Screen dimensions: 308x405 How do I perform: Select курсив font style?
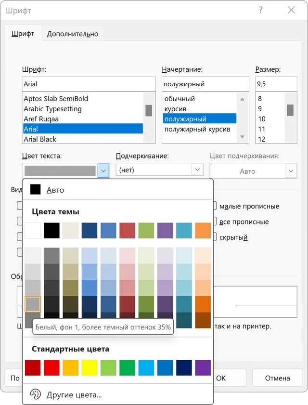click(200, 109)
